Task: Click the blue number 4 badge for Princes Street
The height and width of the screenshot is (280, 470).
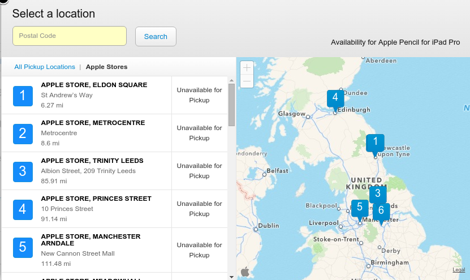Action: pyautogui.click(x=23, y=209)
